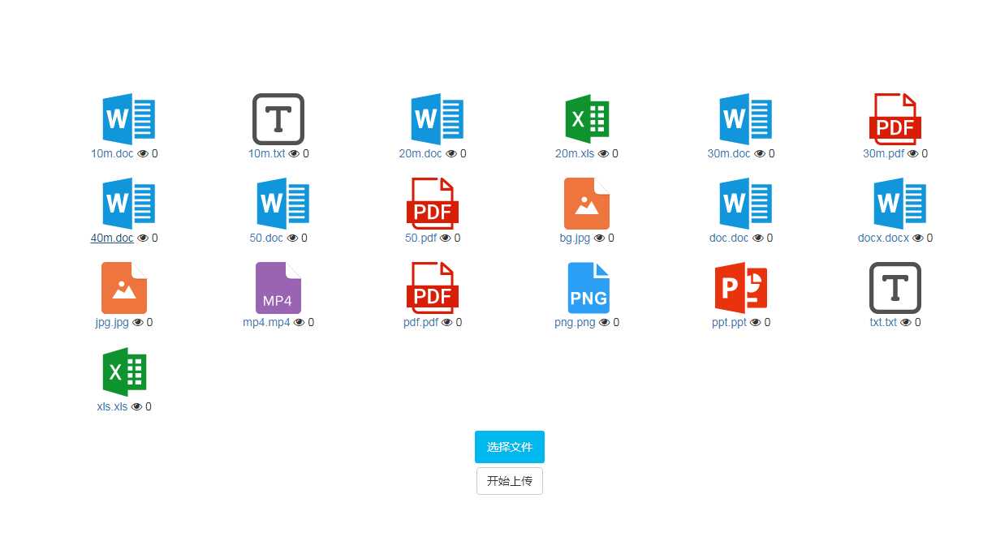Click the eye icon beside docx.docx
The width and height of the screenshot is (983, 537).
click(918, 238)
